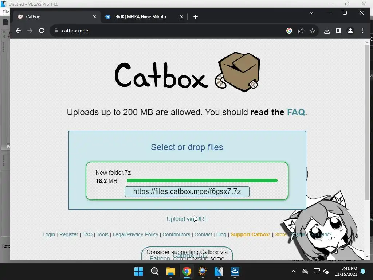Click the scrollbar down arrow
373x280 pixels.
coord(367,256)
